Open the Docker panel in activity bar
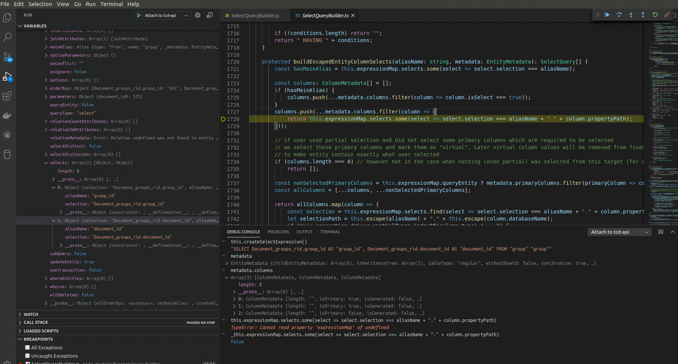This screenshot has width=678, height=364. (7, 116)
